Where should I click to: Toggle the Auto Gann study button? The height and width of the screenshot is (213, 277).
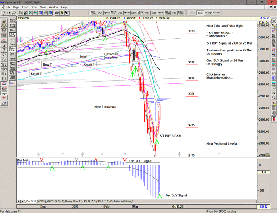(x=12, y=20)
